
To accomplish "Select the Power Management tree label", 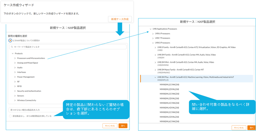I will coord(26,77).
